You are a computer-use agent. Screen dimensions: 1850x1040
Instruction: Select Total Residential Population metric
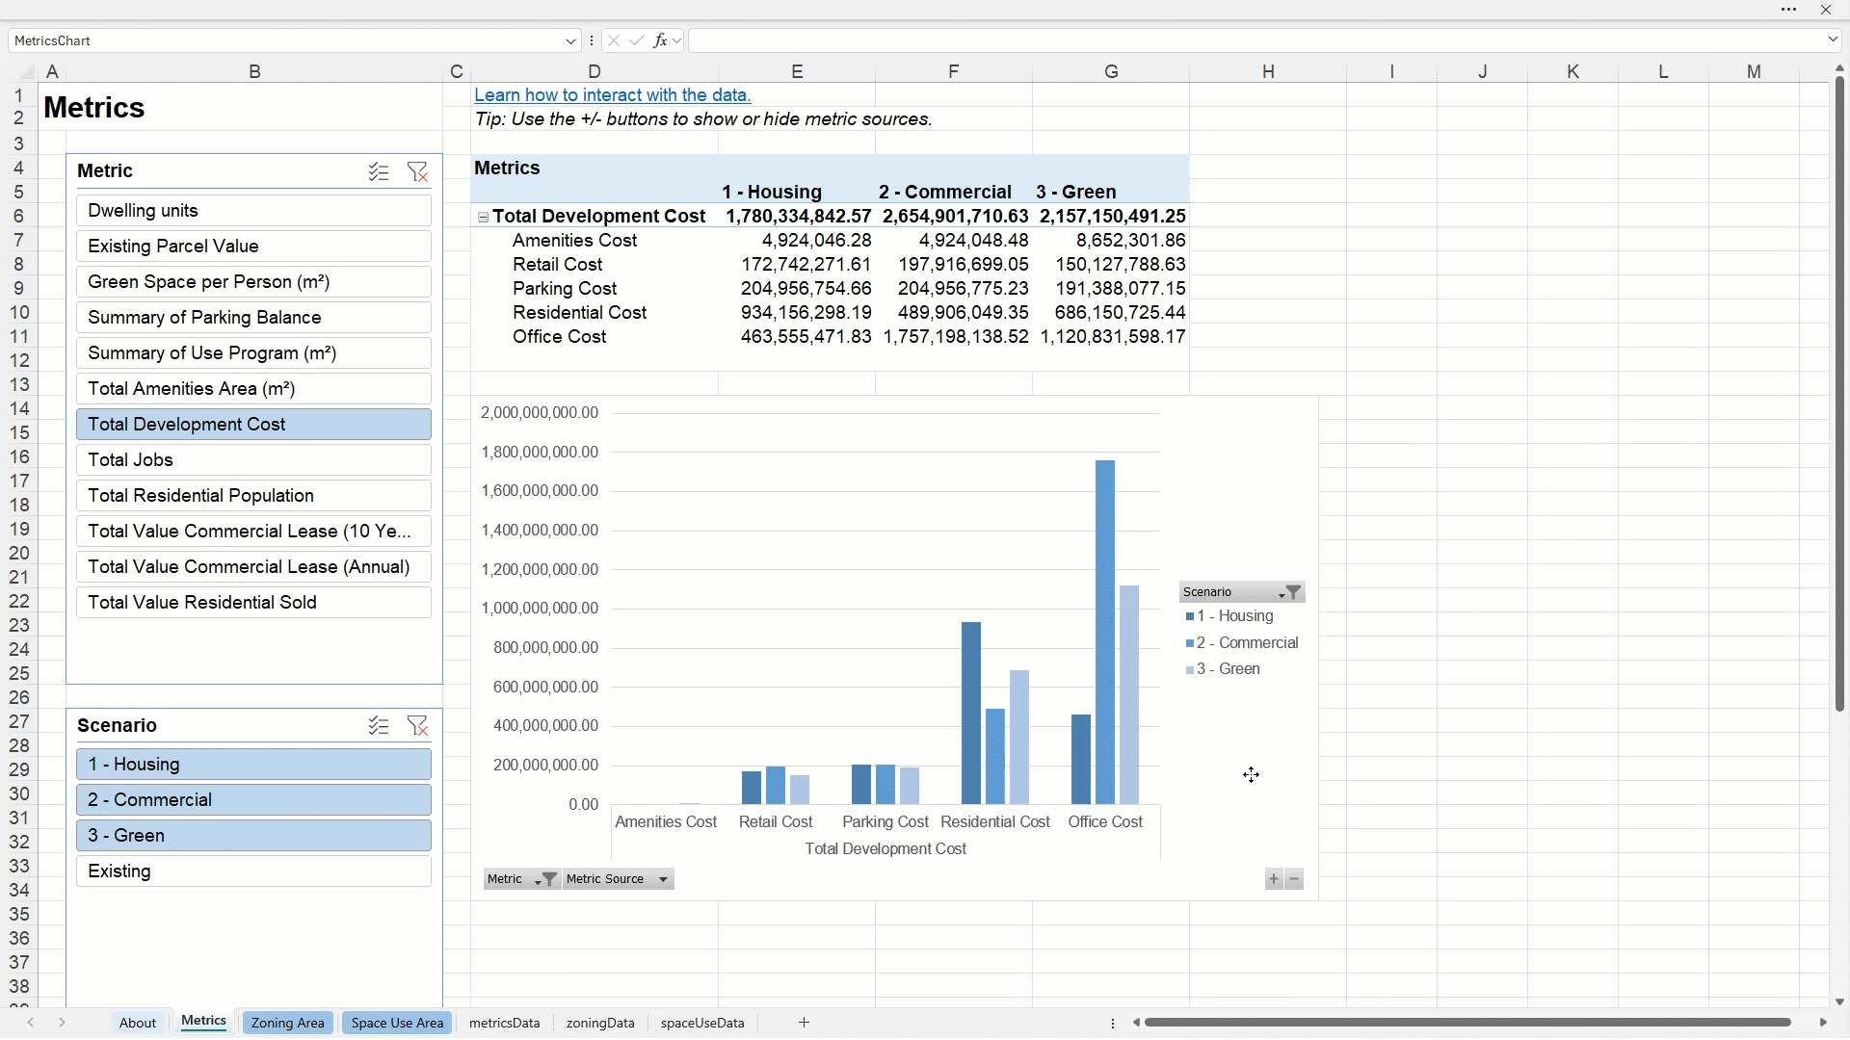point(254,496)
